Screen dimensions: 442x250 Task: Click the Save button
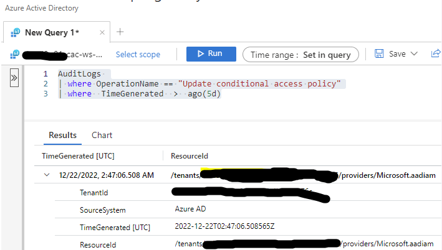397,53
